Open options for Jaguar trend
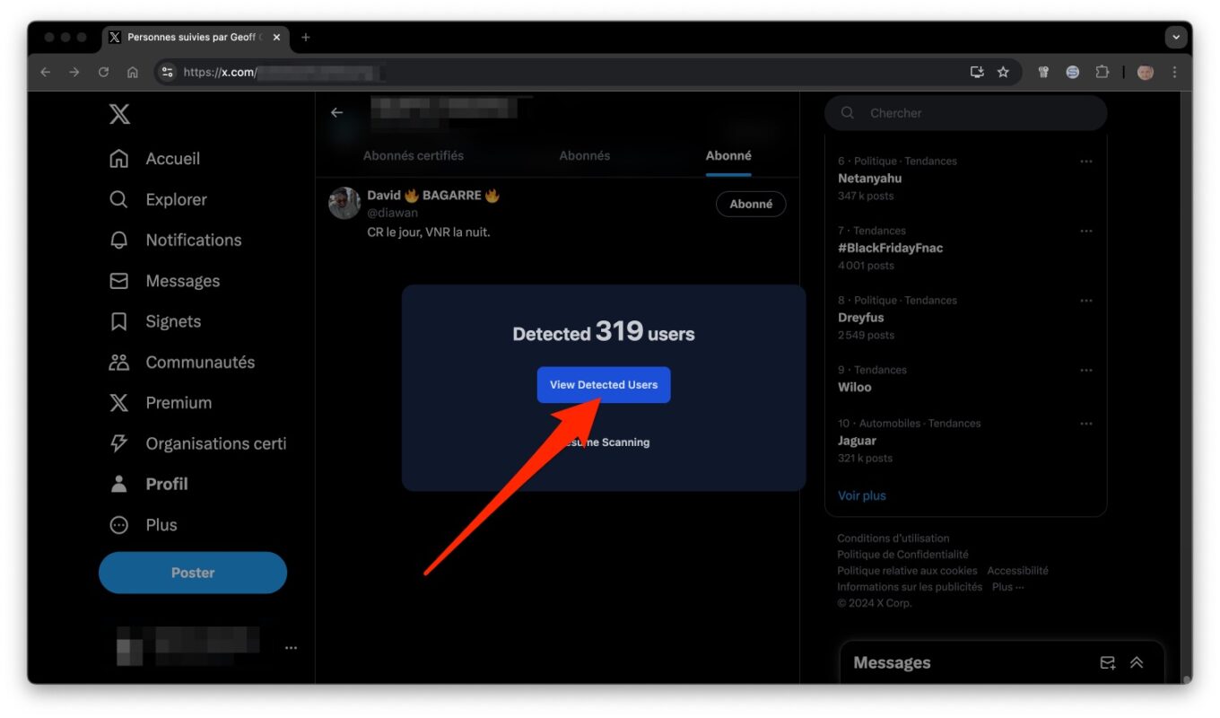Screen dimensions: 1220x718 [x=1086, y=424]
